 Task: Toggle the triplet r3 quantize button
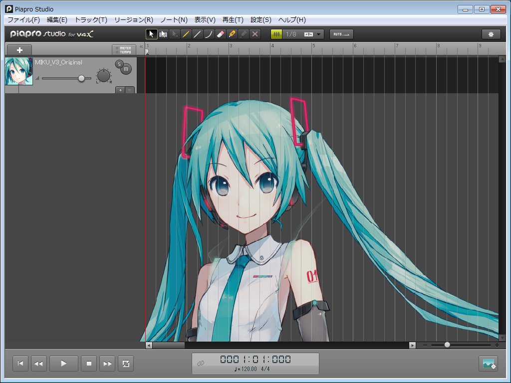(x=308, y=34)
